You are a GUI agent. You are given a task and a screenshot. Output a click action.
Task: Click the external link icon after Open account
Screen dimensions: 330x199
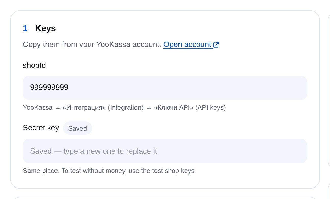[216, 45]
